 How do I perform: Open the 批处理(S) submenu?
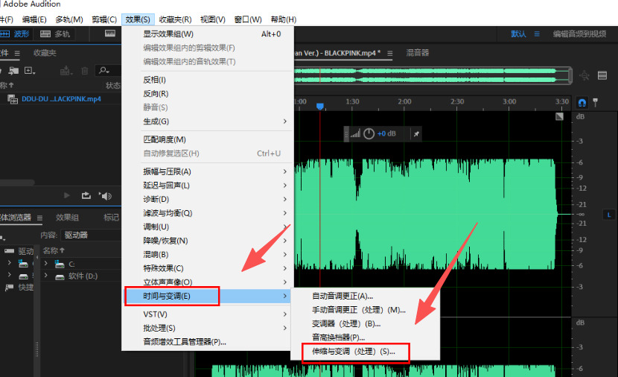coord(208,328)
